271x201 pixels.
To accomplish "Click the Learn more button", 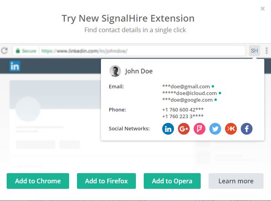I will 236,181.
